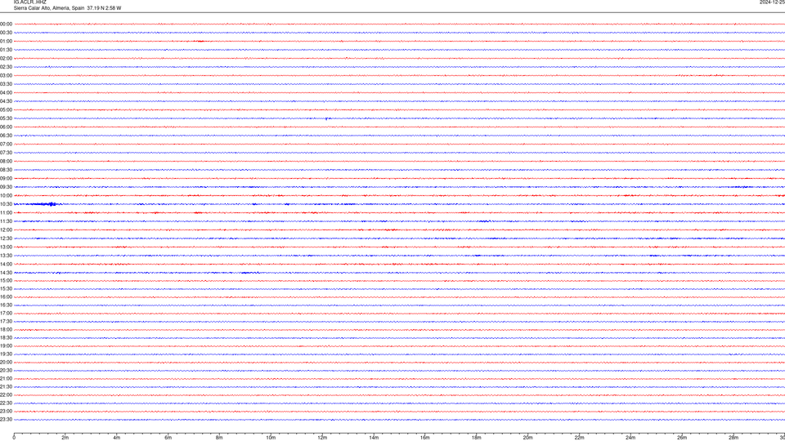Click the '12:30' time label
The height and width of the screenshot is (441, 785).
(6, 238)
